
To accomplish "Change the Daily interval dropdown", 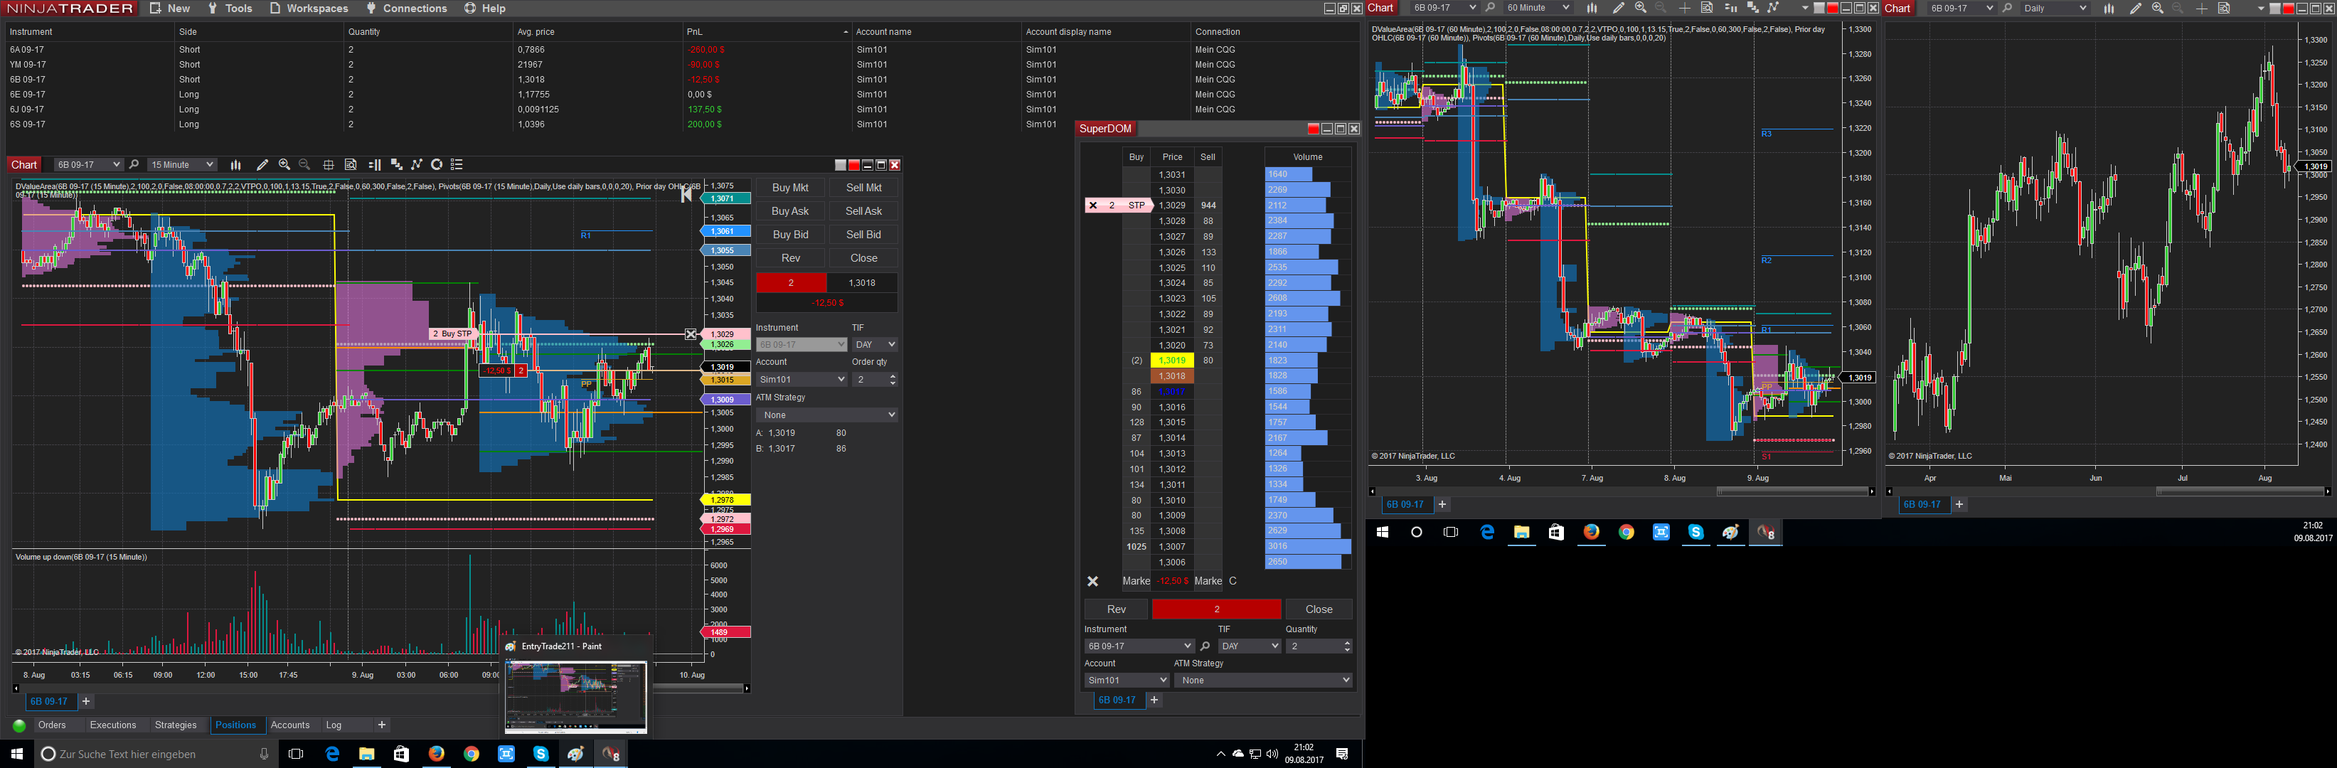I will click(2055, 8).
